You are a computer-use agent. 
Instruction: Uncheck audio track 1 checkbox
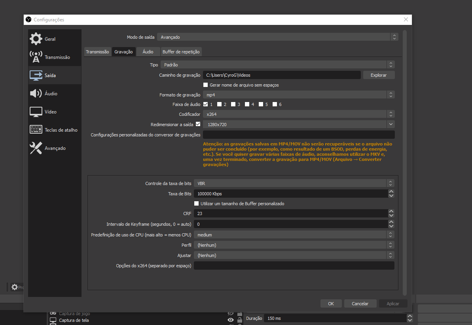click(x=206, y=104)
